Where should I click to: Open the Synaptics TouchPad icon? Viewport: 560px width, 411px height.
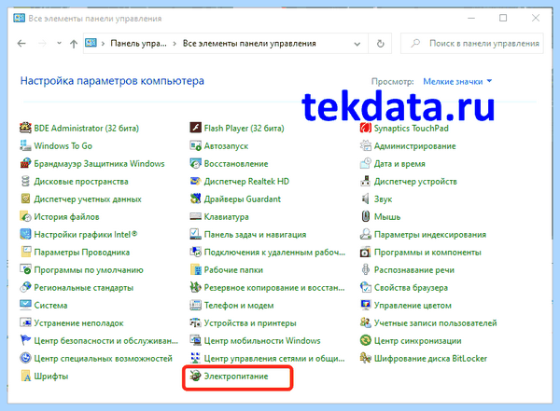pos(365,128)
